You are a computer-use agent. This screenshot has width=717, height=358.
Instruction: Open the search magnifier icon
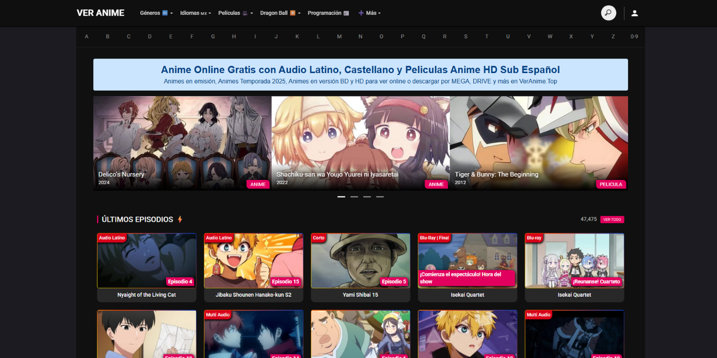[608, 13]
